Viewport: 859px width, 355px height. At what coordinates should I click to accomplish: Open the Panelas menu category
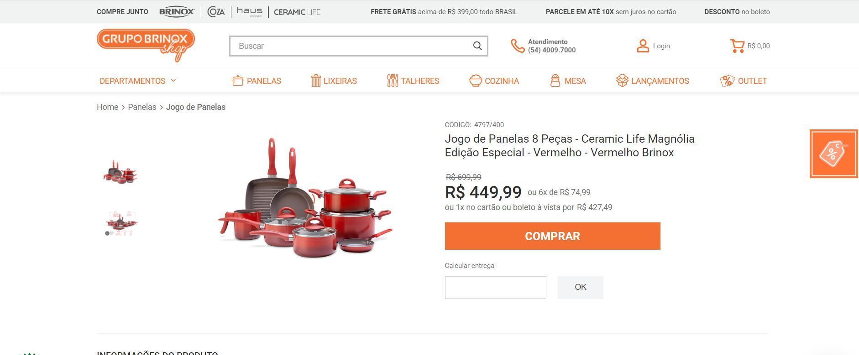click(257, 81)
